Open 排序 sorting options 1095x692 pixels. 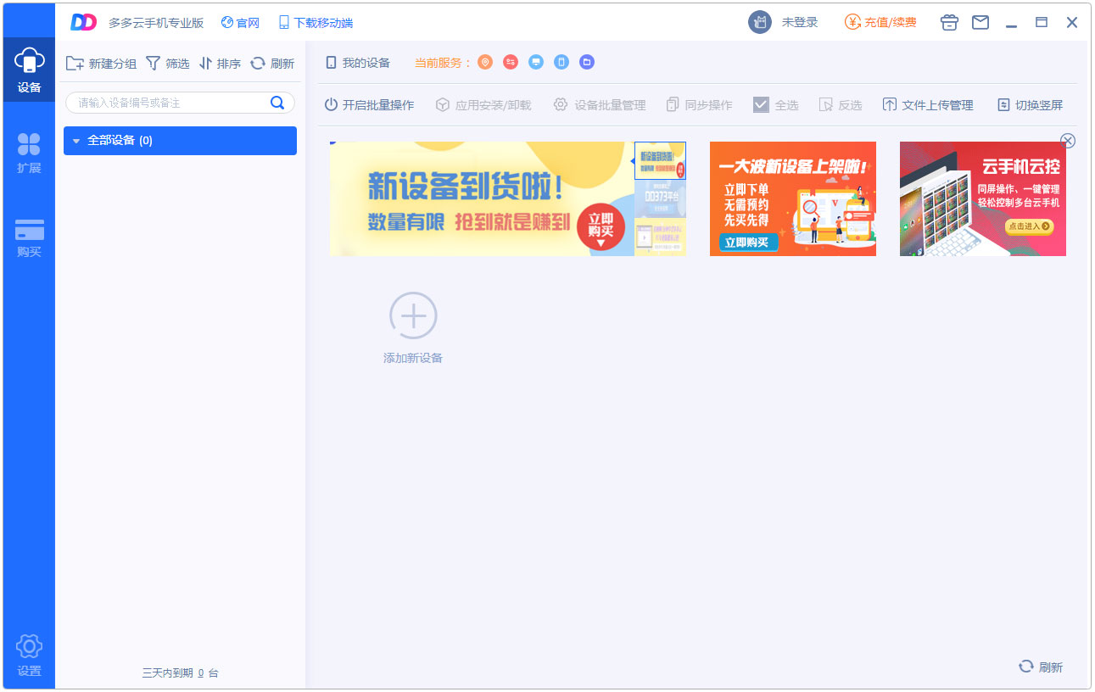[220, 63]
